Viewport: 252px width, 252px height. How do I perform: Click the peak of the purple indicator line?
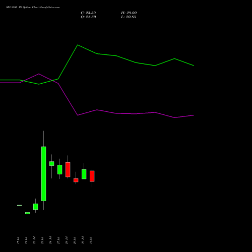click(x=39, y=74)
